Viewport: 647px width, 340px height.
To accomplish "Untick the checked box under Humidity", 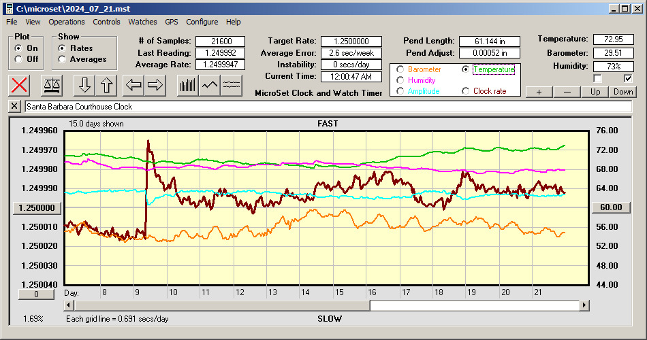I will pos(628,79).
